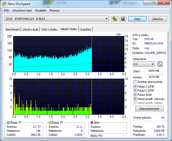The image size is (172, 141).
Task: Click the PI average value 67.77
Action: pyautogui.click(x=37, y=127)
